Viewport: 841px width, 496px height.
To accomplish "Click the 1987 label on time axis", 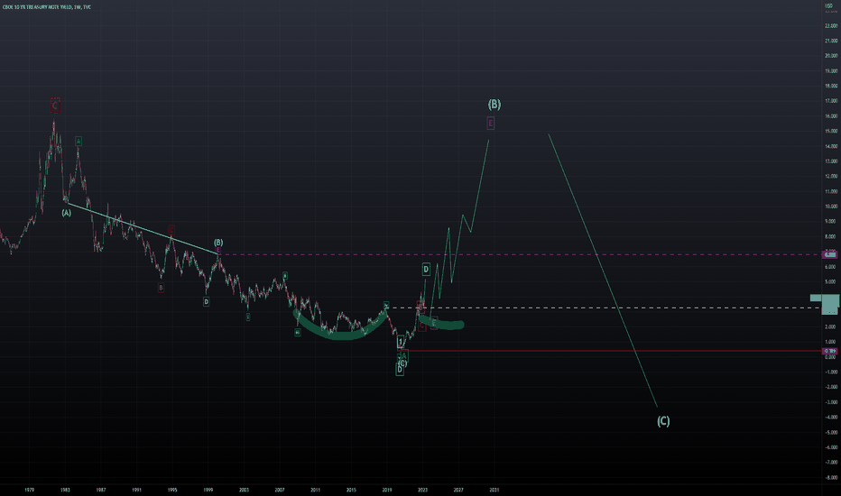I will tap(101, 490).
